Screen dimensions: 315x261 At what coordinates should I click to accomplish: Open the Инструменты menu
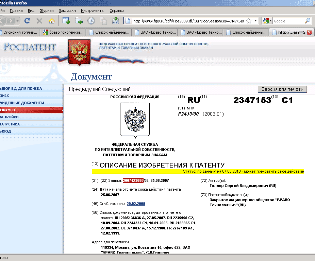click(93, 11)
